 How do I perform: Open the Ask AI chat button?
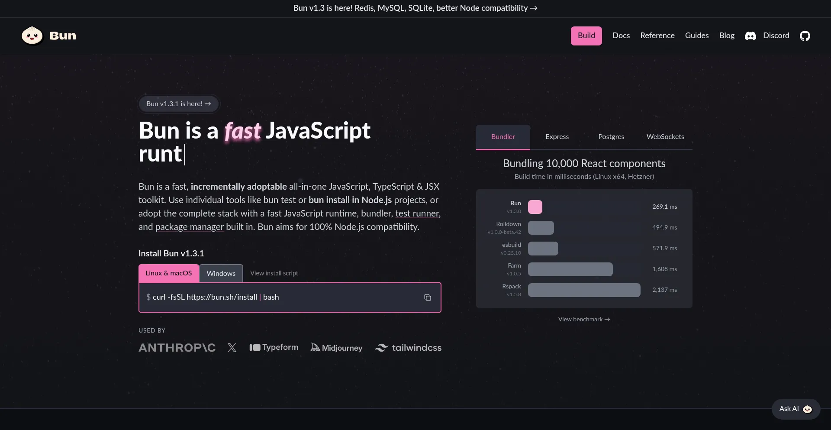point(796,409)
